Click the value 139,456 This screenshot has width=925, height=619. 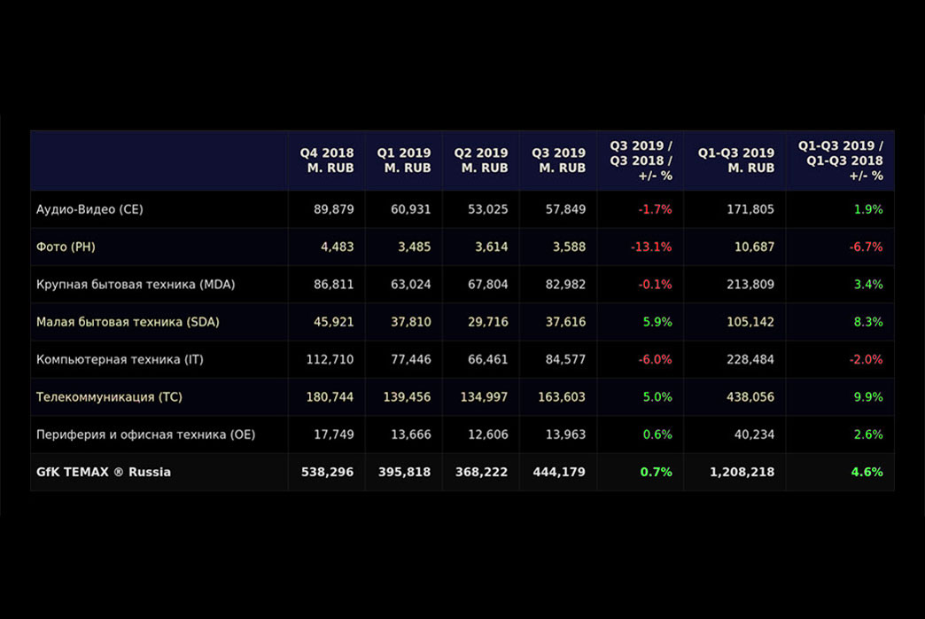(x=407, y=397)
